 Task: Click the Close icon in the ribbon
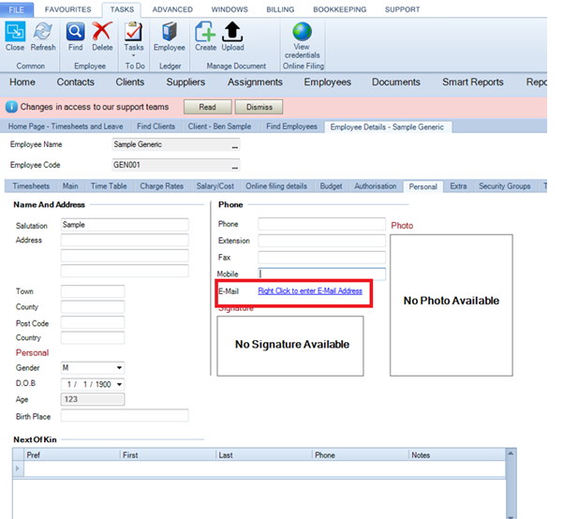tap(15, 32)
